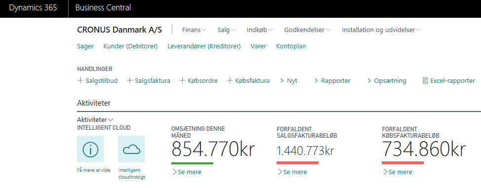Open the Få mere at vide info tile
481x188 pixels.
tap(90, 149)
